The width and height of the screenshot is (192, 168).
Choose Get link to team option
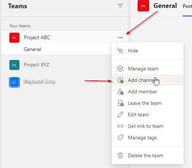coord(148,126)
